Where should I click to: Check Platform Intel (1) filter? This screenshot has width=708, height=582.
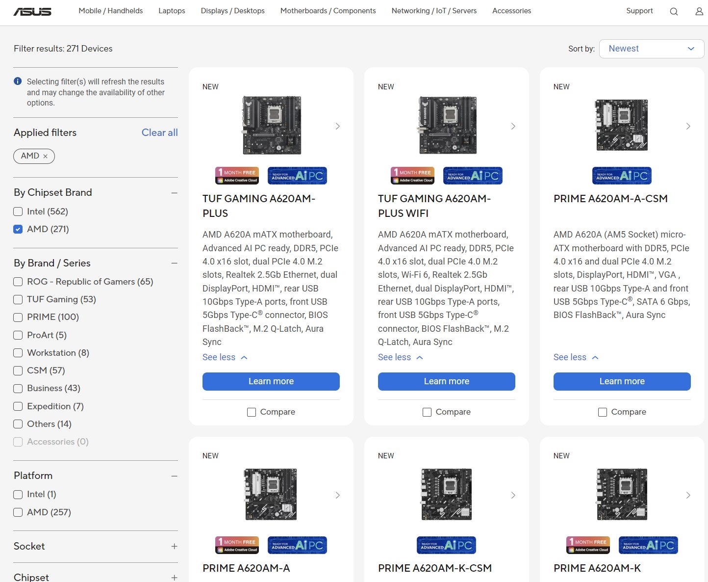tap(18, 494)
